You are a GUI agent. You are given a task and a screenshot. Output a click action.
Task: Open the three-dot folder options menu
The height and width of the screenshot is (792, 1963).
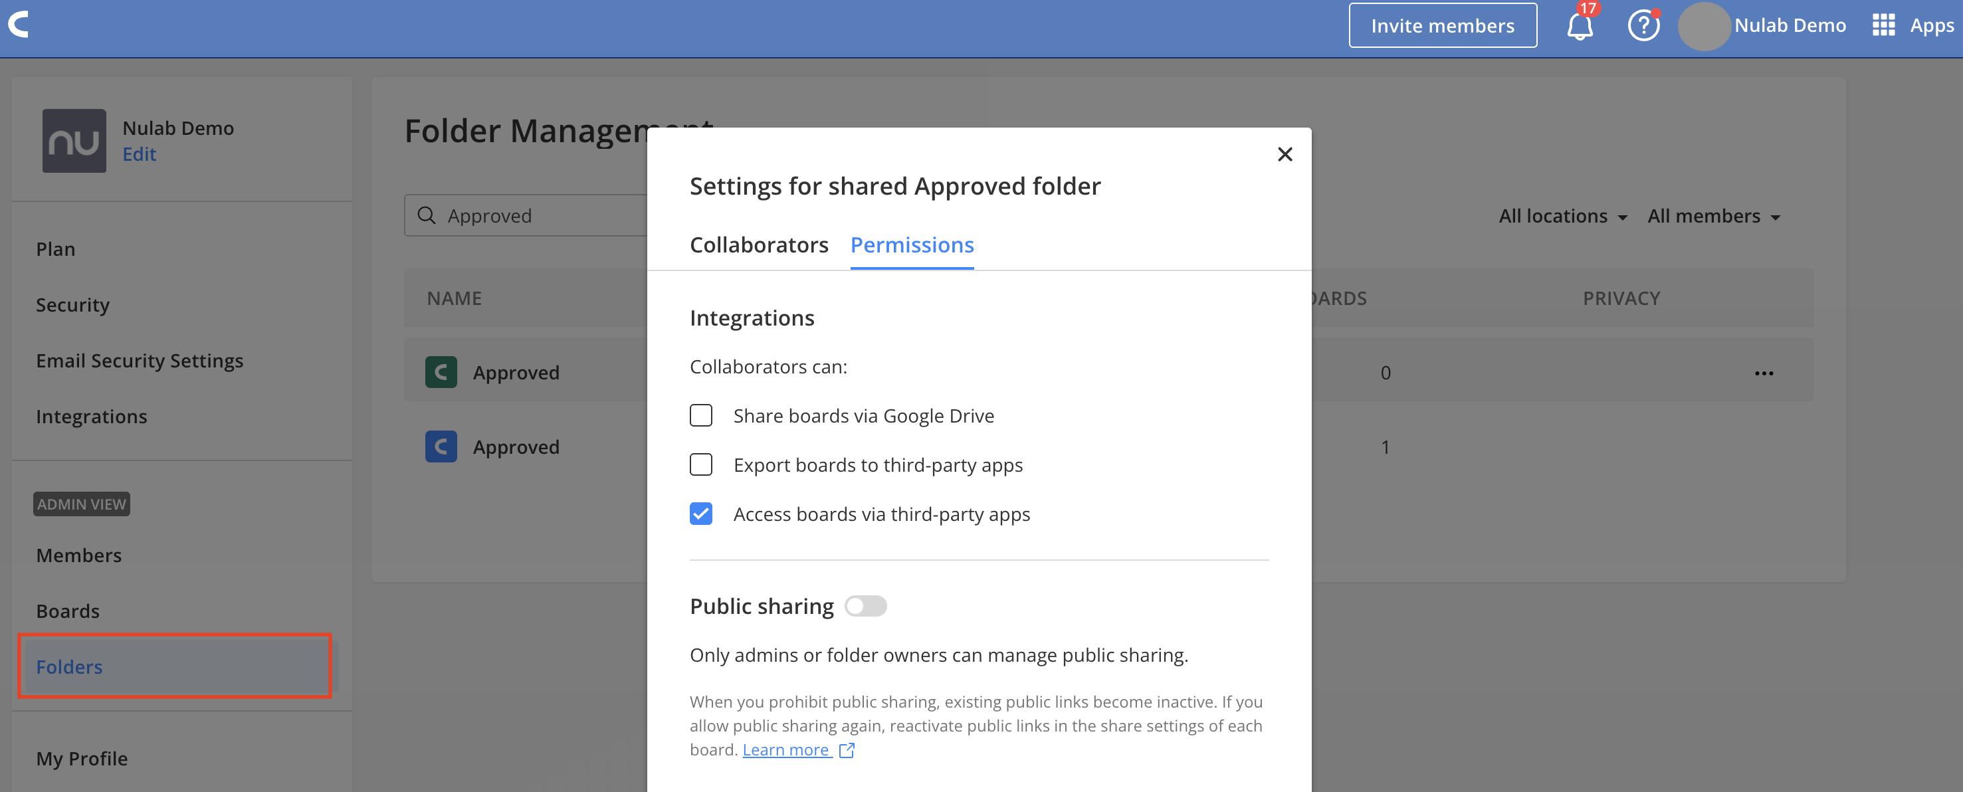(1764, 373)
